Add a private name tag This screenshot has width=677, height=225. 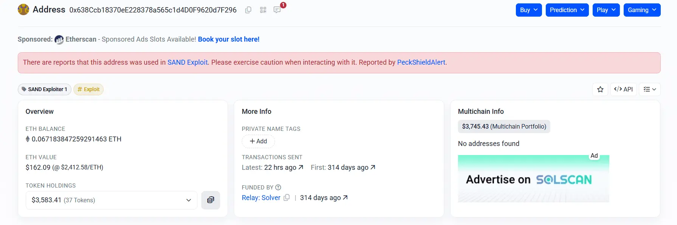click(x=258, y=141)
